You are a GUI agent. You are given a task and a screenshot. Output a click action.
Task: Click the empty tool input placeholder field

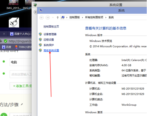[x=21, y=74]
